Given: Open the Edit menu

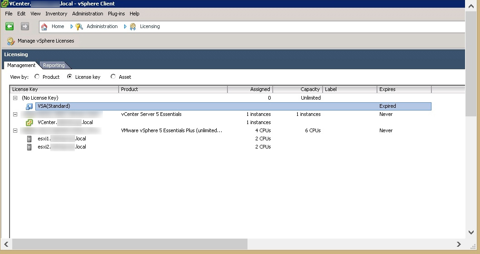Looking at the screenshot, I should [21, 14].
